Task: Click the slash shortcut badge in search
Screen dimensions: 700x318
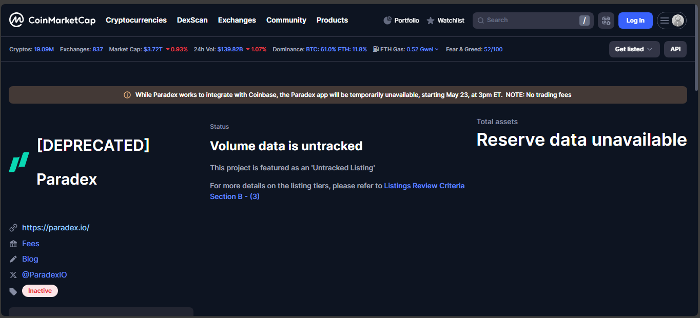Action: coord(584,21)
